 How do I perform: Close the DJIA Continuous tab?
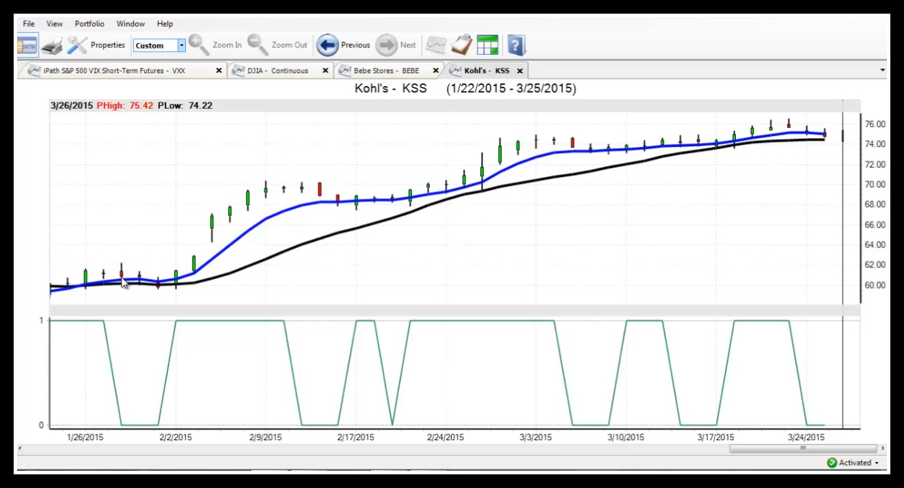tap(325, 70)
